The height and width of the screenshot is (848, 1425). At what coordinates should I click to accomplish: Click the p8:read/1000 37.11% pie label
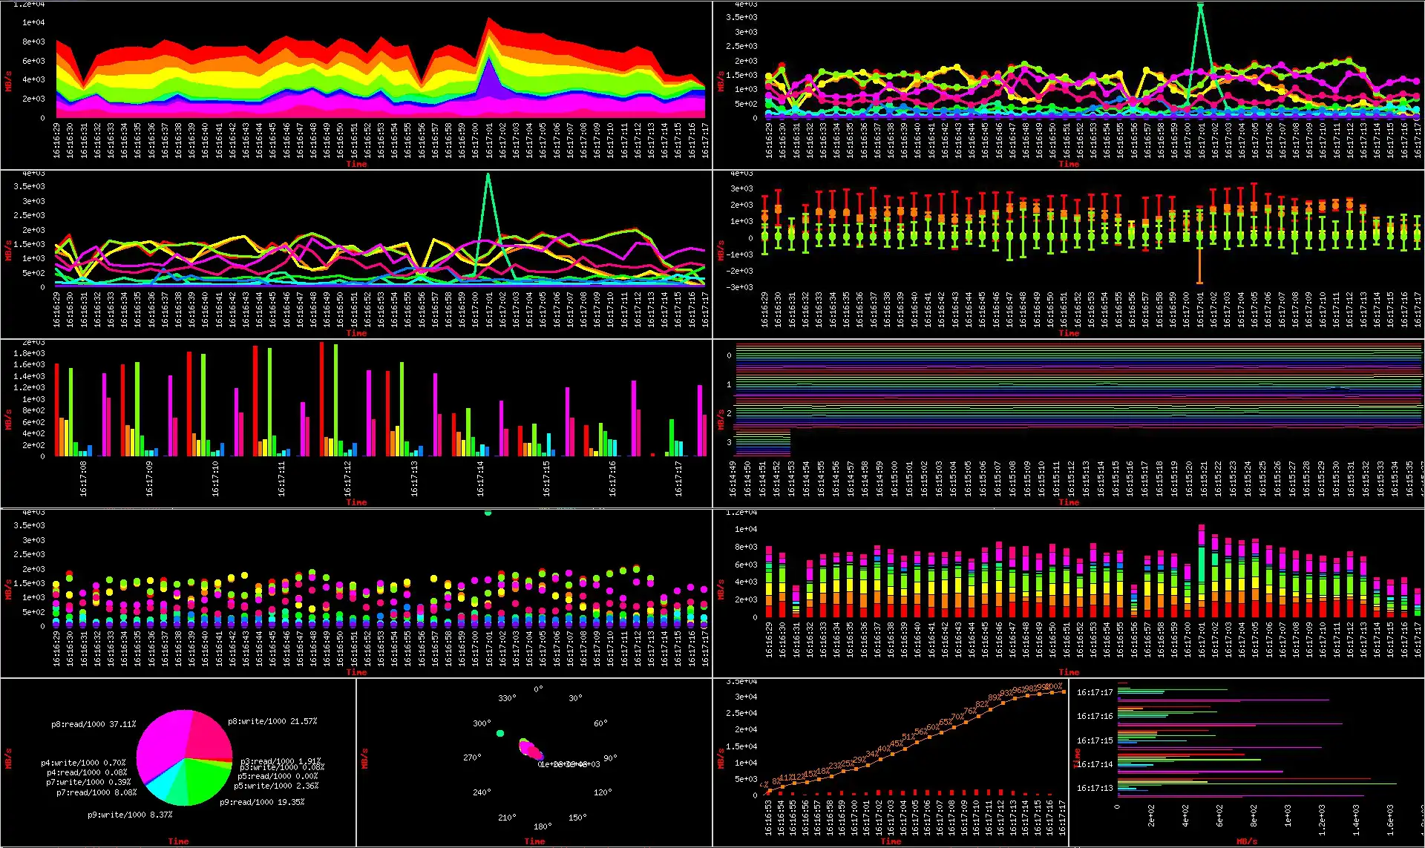click(94, 724)
